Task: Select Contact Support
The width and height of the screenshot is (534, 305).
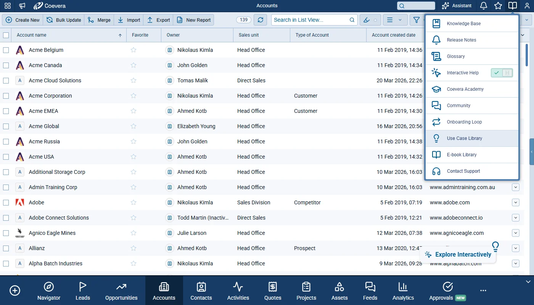Action: [x=472, y=171]
